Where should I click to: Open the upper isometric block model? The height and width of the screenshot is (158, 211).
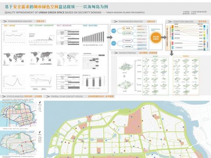(x=126, y=67)
